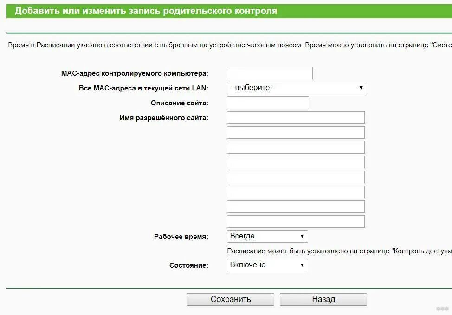Select the sixth allowed site name field
Viewport: 452px width, 315px height.
[x=296, y=192]
